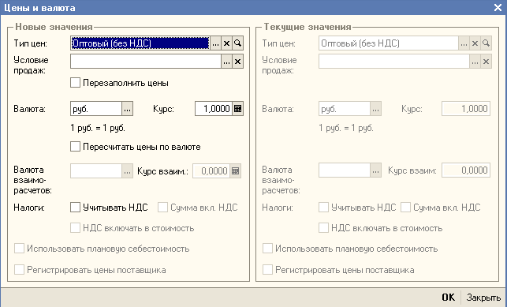Image resolution: width=507 pixels, height=307 pixels.
Task: Open sales condition selection ellipsis button
Action: tap(226, 62)
